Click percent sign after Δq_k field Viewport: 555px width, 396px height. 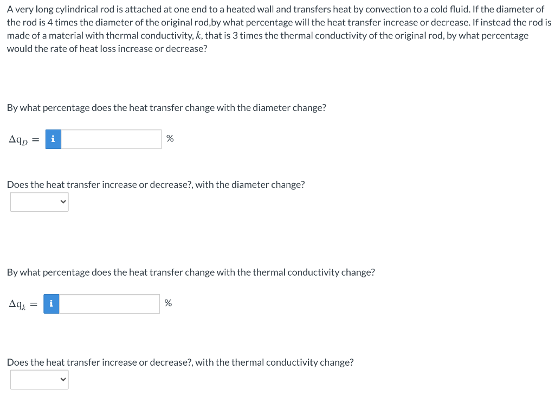pyautogui.click(x=168, y=303)
